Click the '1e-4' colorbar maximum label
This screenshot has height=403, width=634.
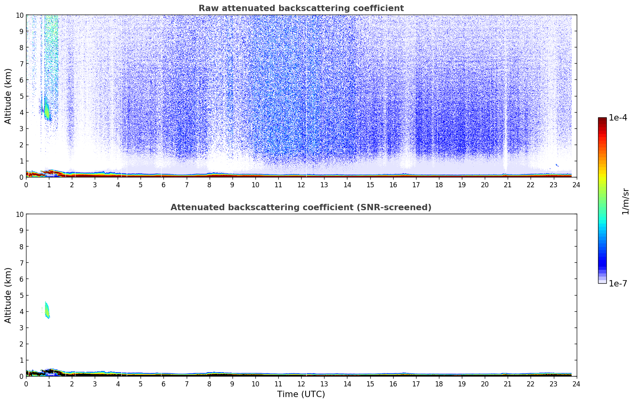tap(618, 118)
